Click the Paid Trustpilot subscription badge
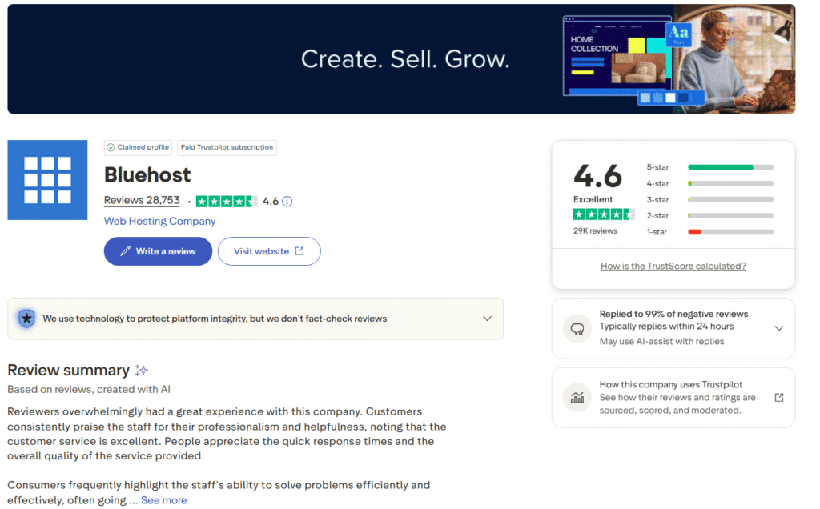Image resolution: width=820 pixels, height=509 pixels. coord(227,147)
